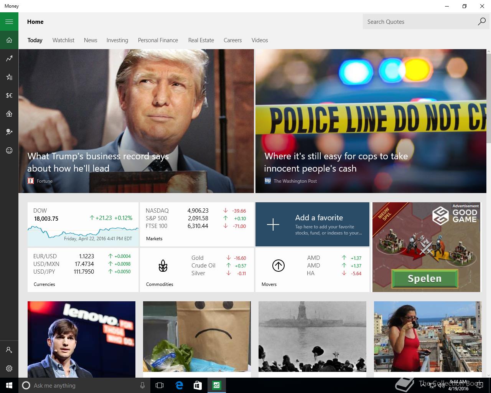Select the FTSE 100 row
This screenshot has height=393, width=491.
click(x=196, y=226)
